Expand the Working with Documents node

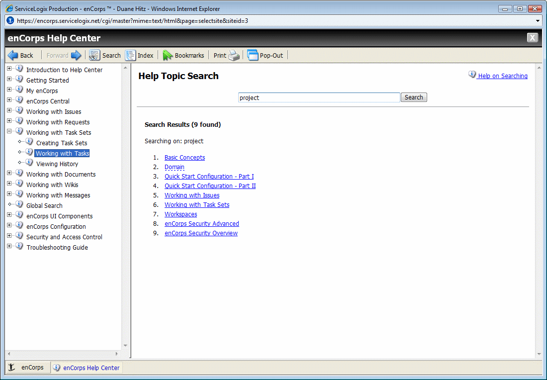click(9, 173)
